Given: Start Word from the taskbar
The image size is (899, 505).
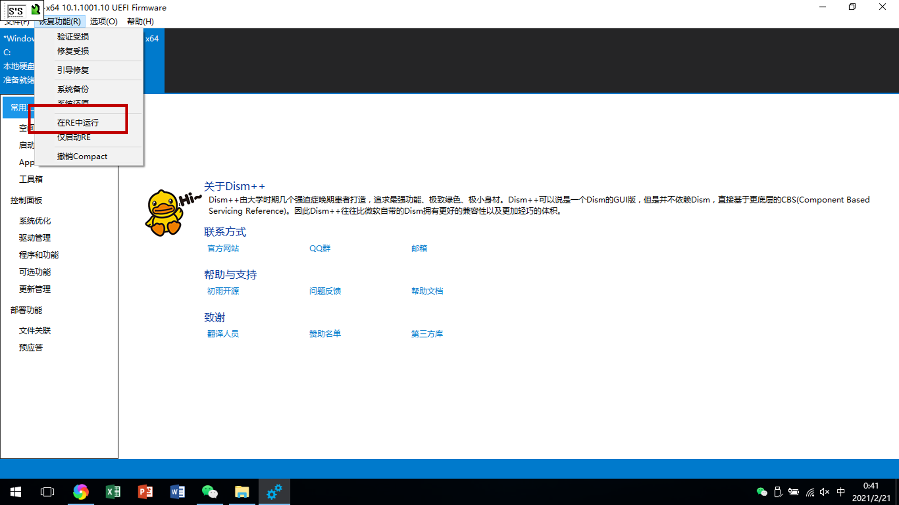Looking at the screenshot, I should pyautogui.click(x=178, y=492).
